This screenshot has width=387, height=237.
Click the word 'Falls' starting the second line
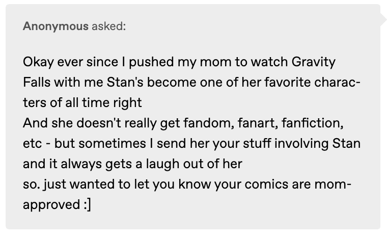(35, 83)
